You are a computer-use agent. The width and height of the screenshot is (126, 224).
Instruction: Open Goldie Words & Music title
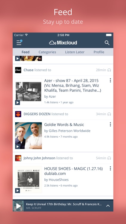pyautogui.click(x=64, y=125)
